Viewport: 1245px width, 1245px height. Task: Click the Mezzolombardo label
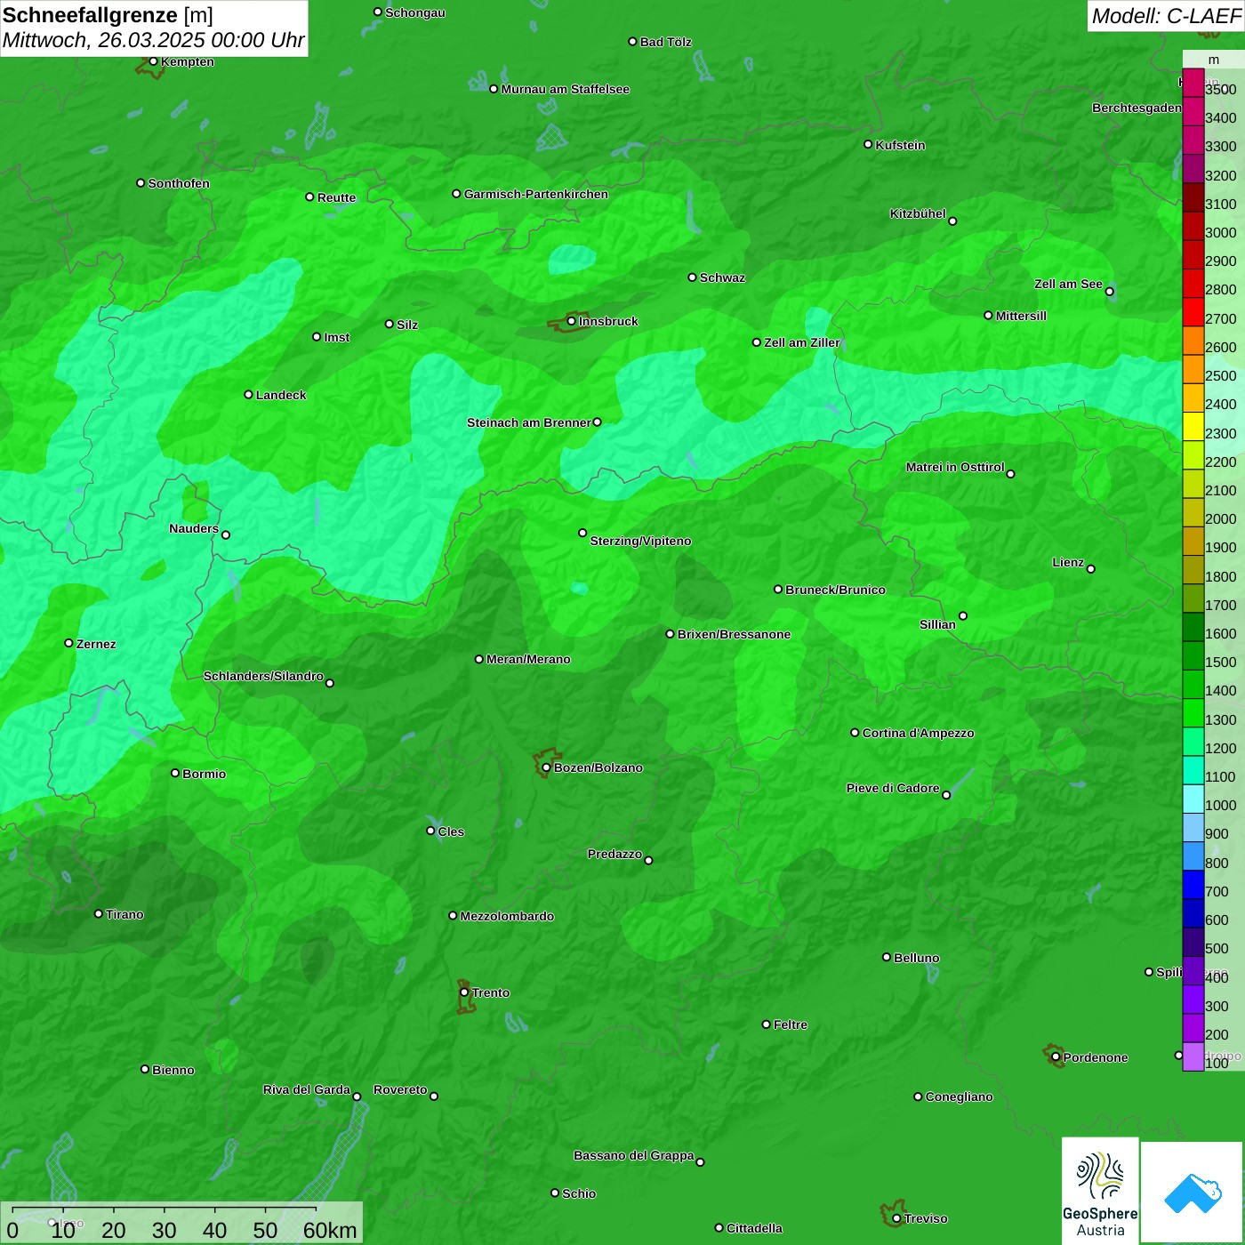(507, 916)
